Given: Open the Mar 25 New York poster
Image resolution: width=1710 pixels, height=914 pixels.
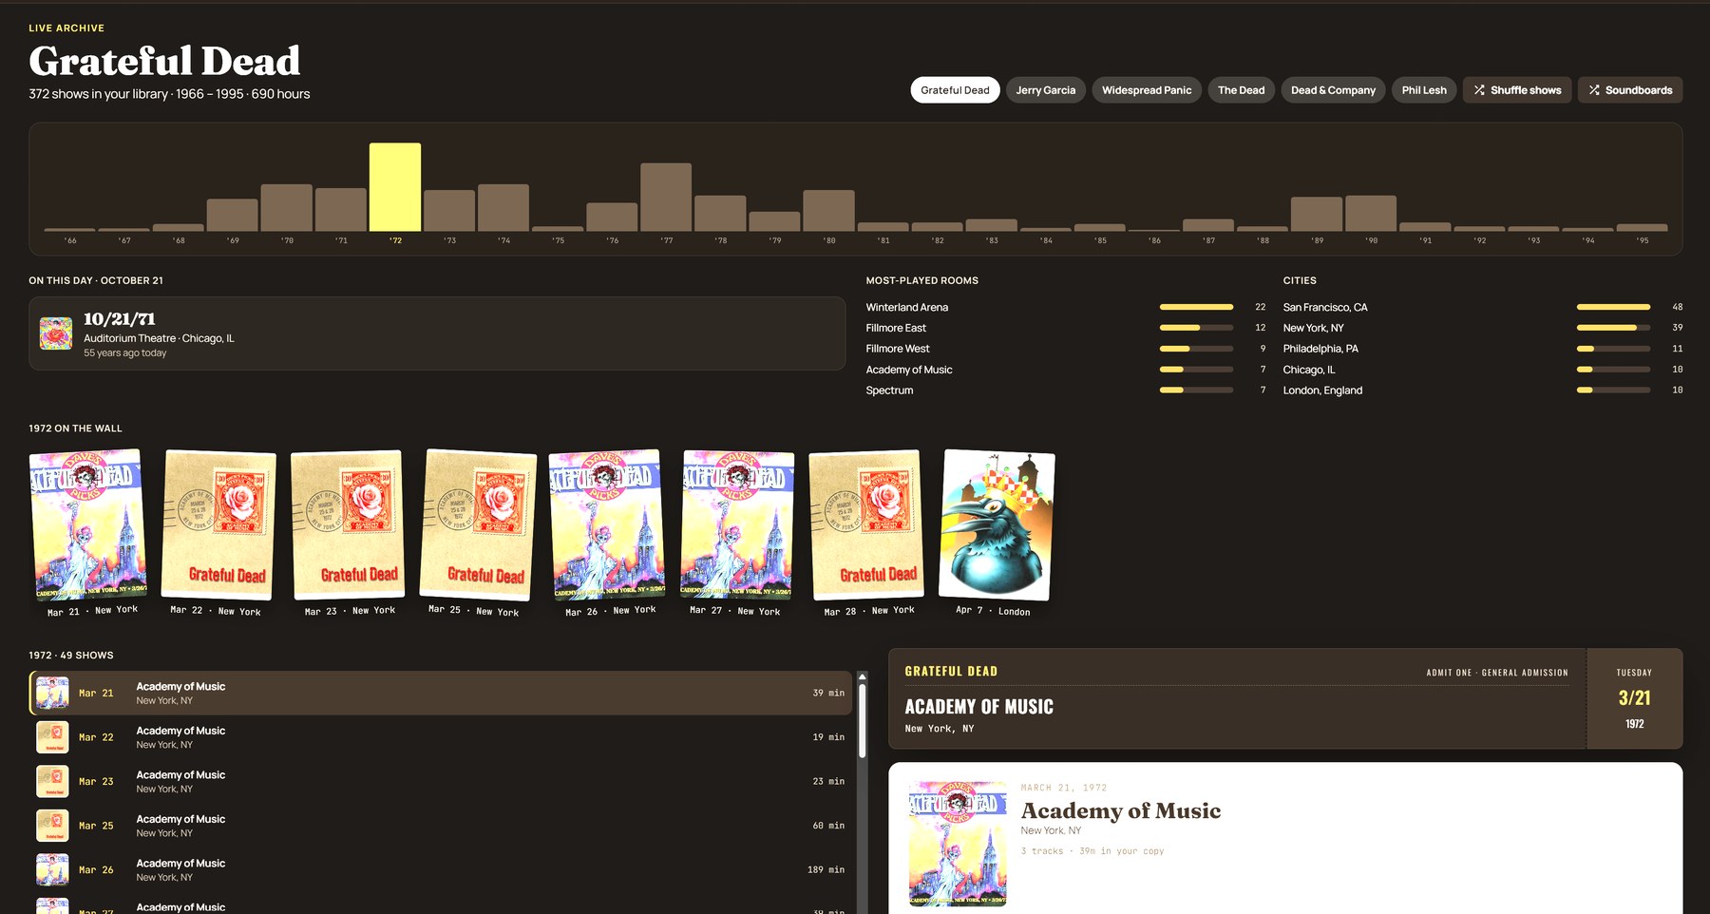Looking at the screenshot, I should point(478,525).
